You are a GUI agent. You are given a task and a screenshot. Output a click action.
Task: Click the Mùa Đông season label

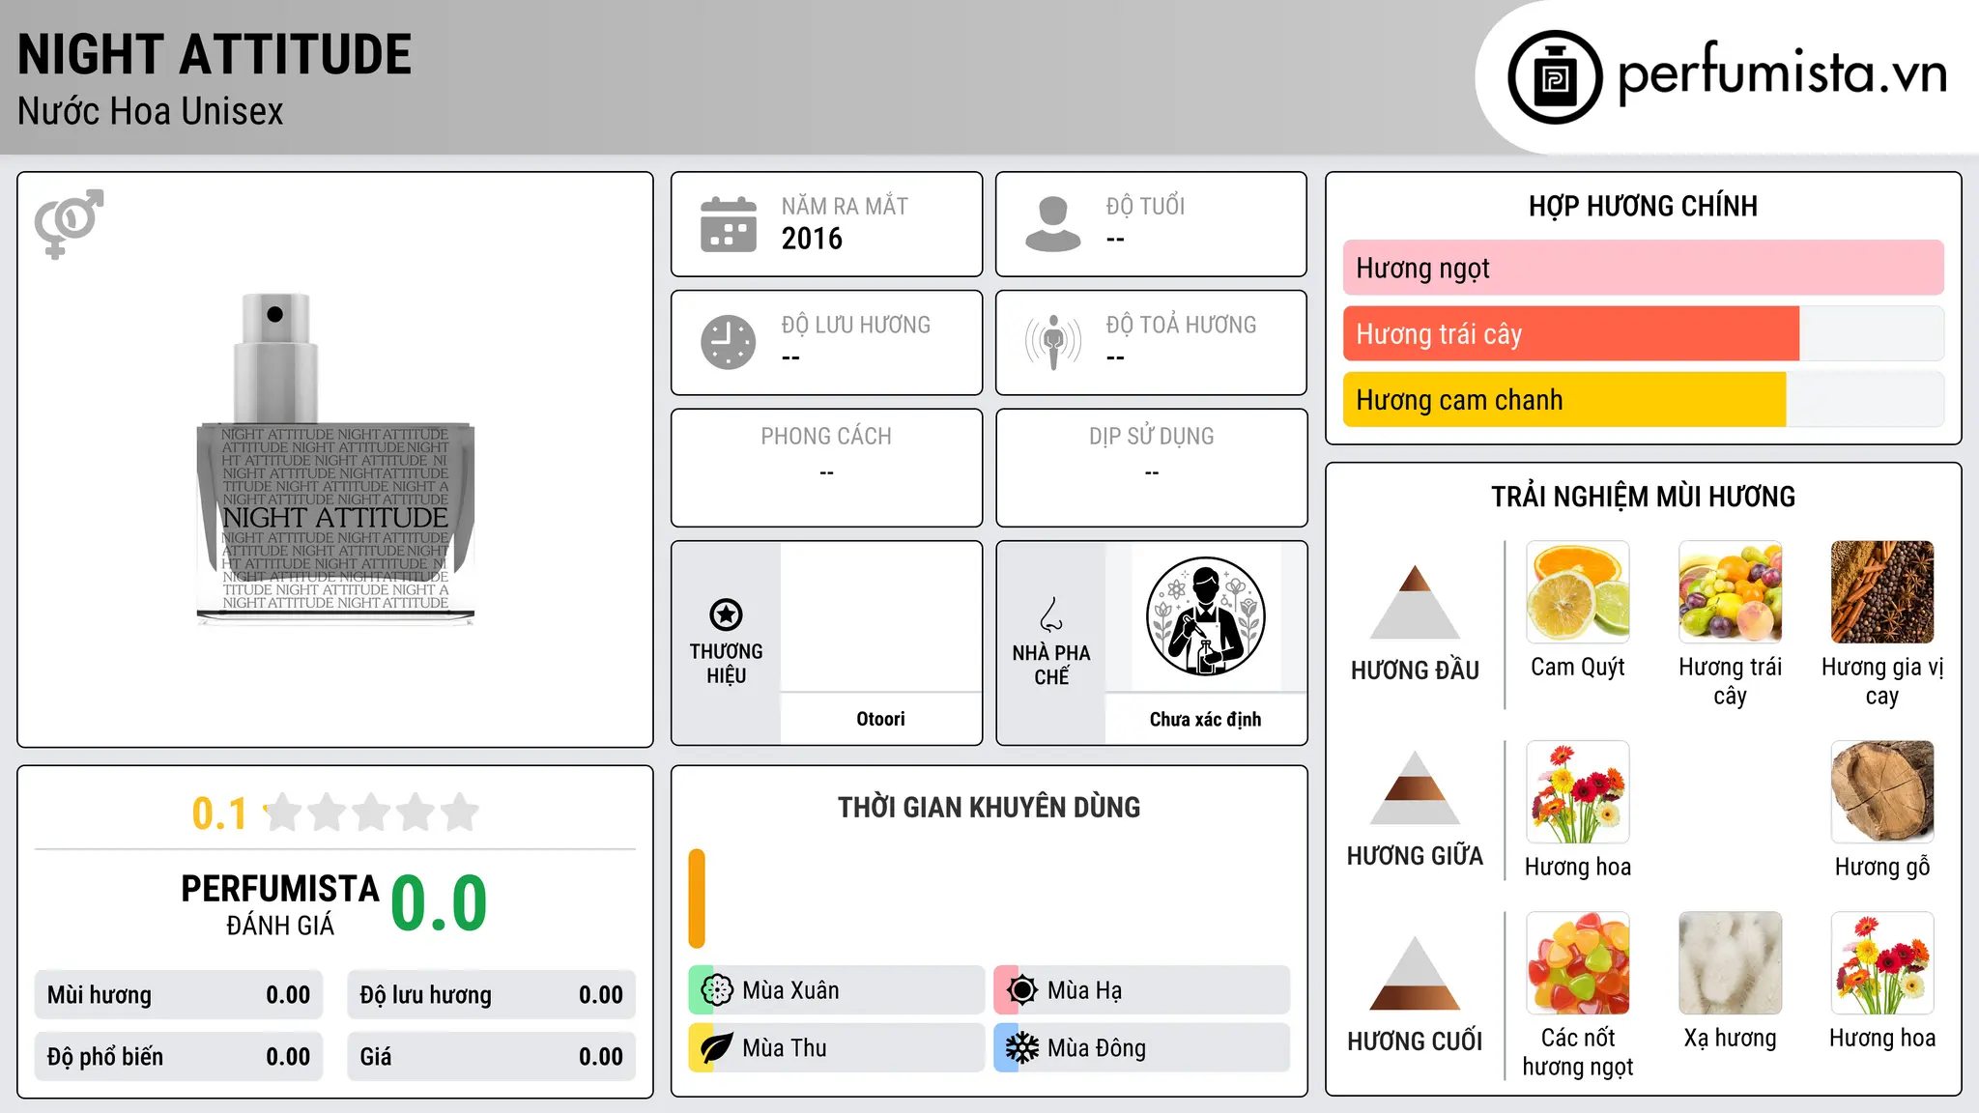point(1097,1048)
